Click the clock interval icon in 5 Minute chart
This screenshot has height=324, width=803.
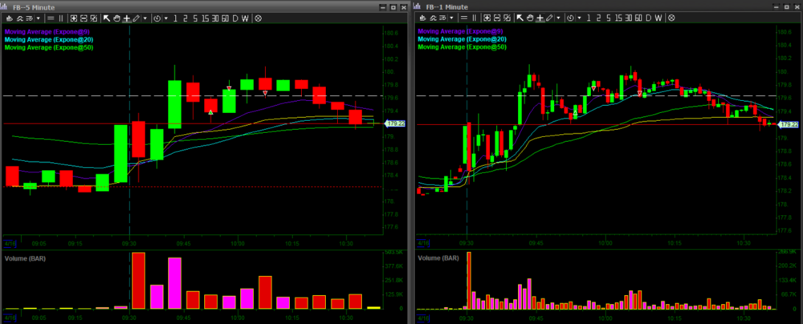[x=156, y=17]
